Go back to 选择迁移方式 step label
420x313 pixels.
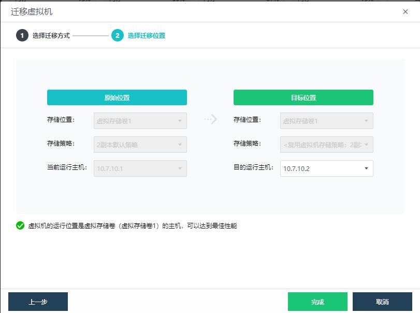tap(51, 36)
